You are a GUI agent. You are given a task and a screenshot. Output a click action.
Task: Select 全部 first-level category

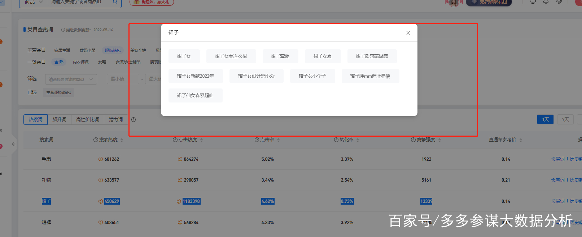pyautogui.click(x=59, y=62)
